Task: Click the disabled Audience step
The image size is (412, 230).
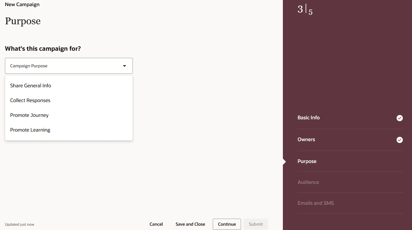Action: click(x=308, y=182)
